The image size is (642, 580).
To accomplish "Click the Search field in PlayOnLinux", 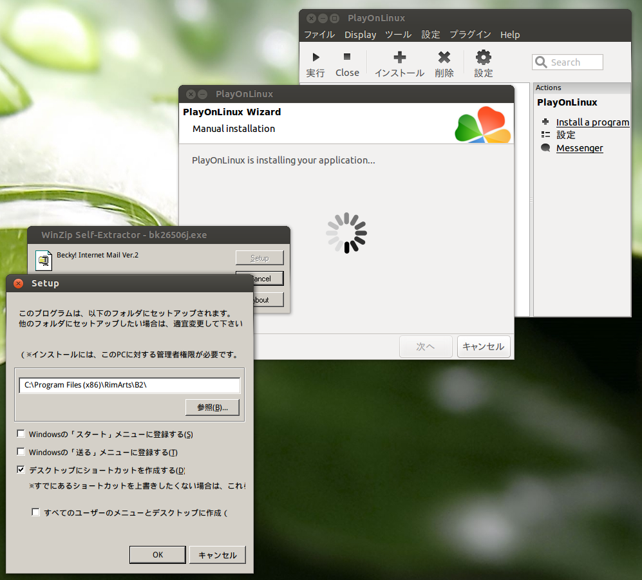I will (x=567, y=62).
